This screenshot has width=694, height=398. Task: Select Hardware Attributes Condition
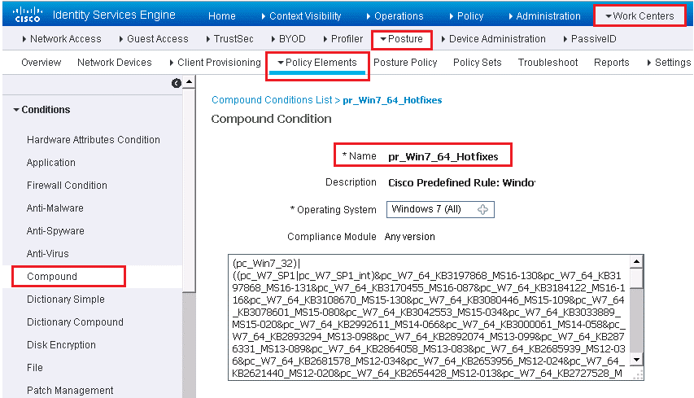tap(94, 139)
